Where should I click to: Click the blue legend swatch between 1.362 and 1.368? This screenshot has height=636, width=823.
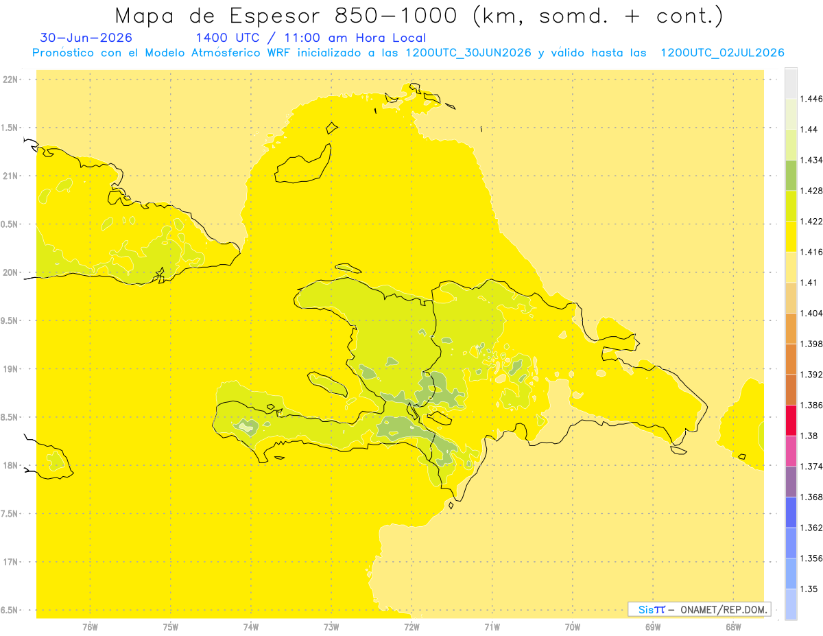(791, 512)
